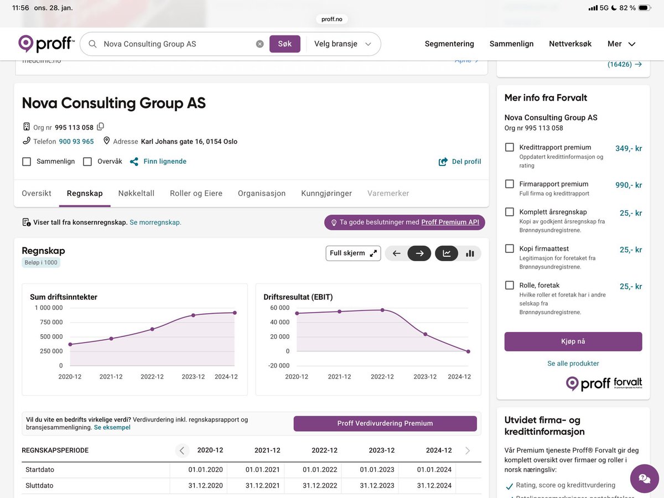Tap the address pin icon
The height and width of the screenshot is (498, 664).
click(107, 141)
